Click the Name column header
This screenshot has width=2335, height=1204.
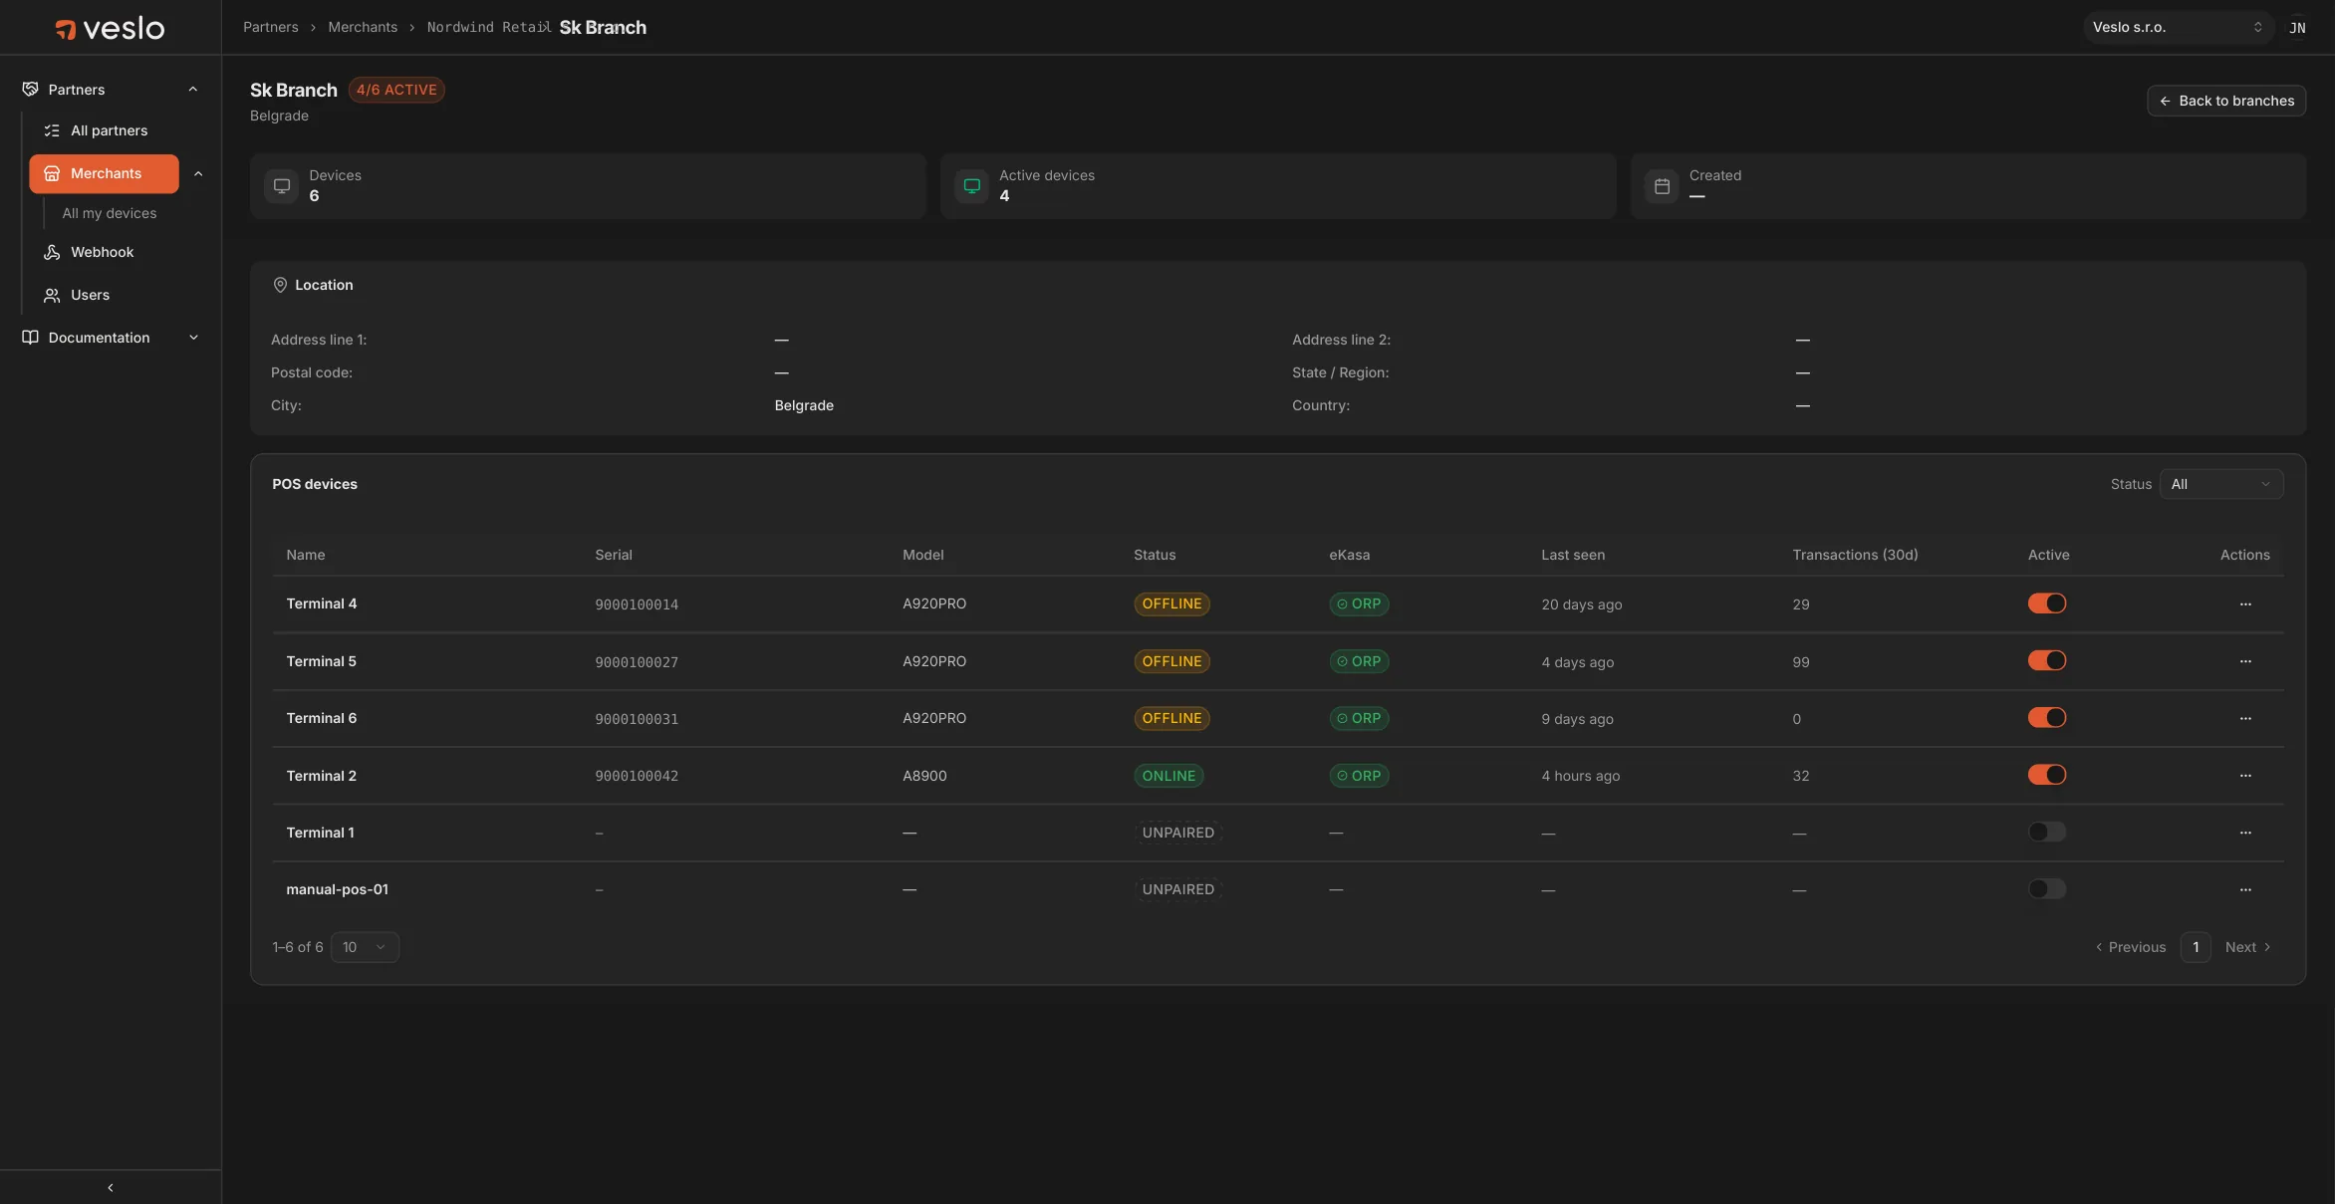point(306,555)
